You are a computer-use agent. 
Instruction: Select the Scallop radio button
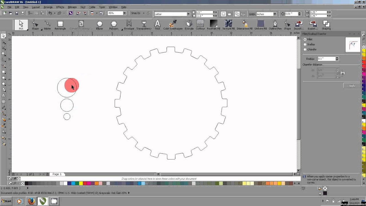point(305,44)
